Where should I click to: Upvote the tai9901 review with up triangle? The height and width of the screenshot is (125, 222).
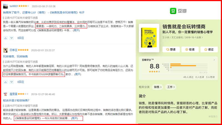click(x=6, y=38)
